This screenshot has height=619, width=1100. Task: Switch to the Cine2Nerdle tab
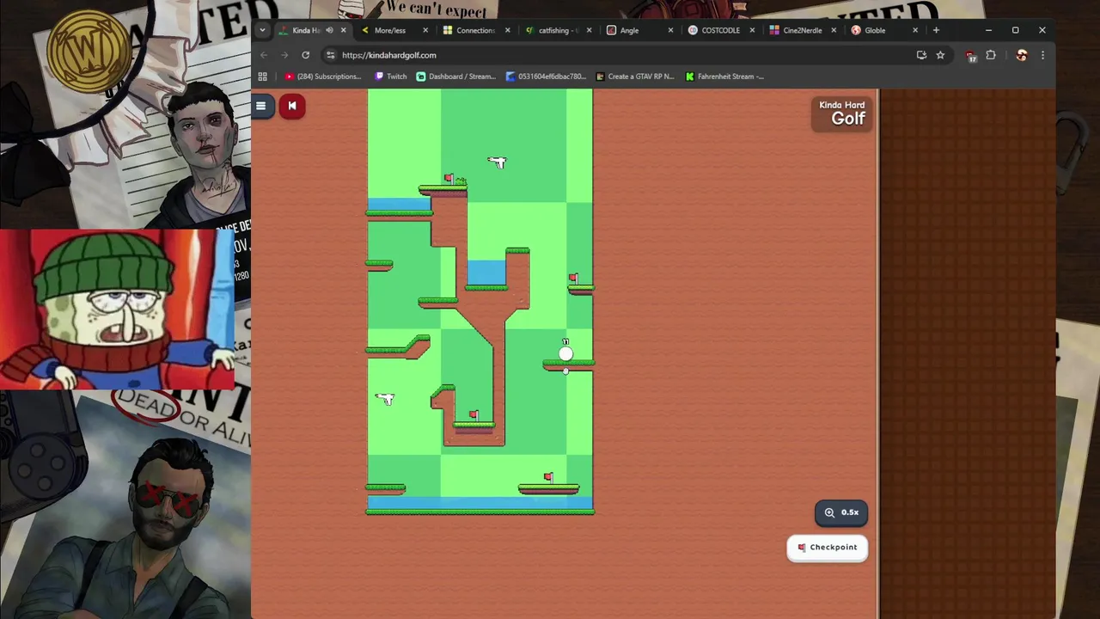[802, 30]
